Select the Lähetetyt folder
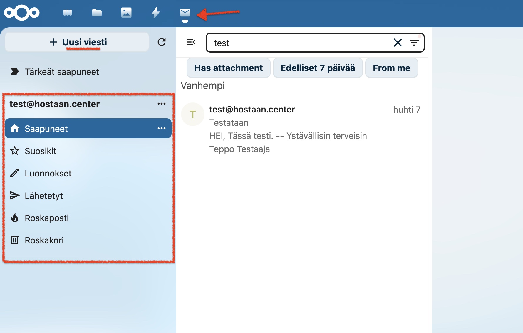The width and height of the screenshot is (523, 333). point(88,196)
